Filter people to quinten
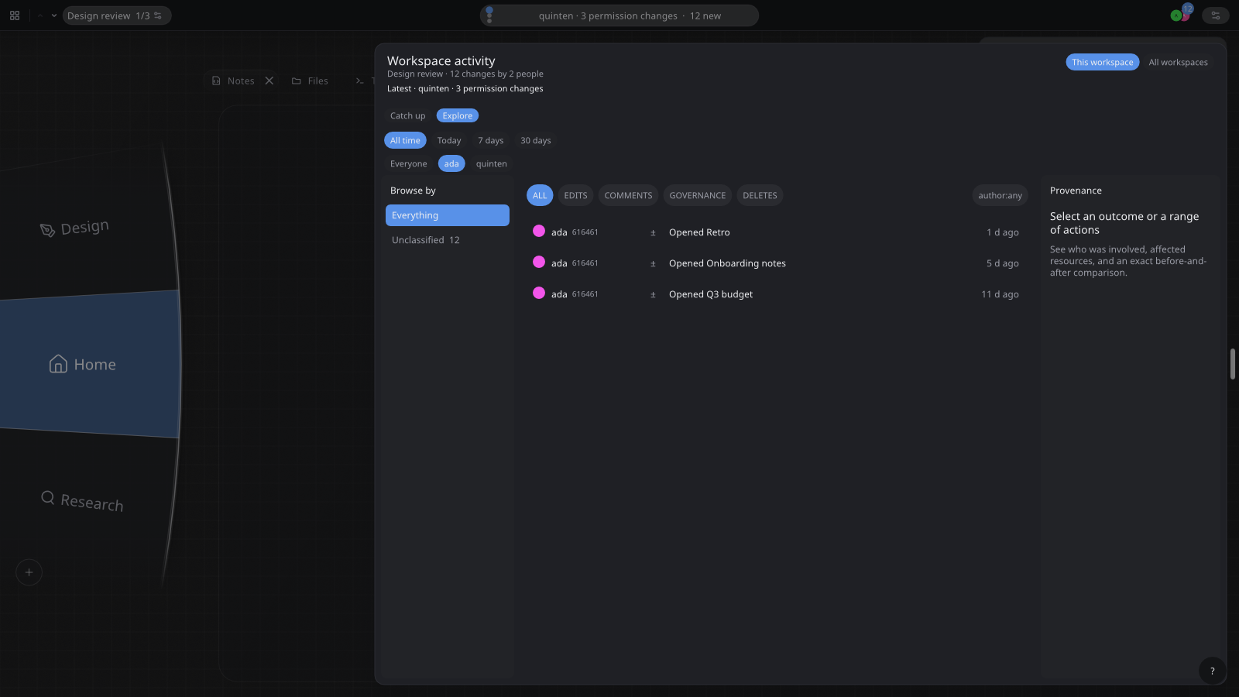 point(492,163)
